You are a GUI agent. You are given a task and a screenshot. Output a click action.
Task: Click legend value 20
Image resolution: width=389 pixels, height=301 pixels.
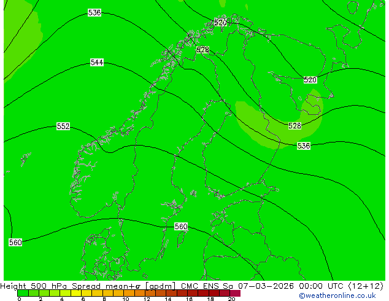point(232,299)
